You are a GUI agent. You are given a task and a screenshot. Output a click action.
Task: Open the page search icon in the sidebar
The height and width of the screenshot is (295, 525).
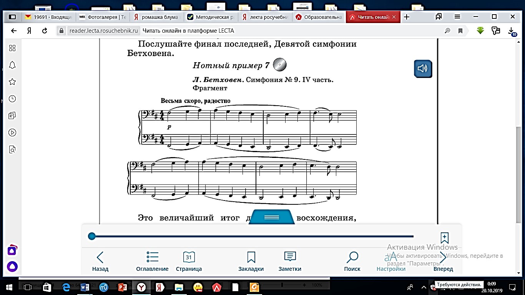pyautogui.click(x=12, y=149)
